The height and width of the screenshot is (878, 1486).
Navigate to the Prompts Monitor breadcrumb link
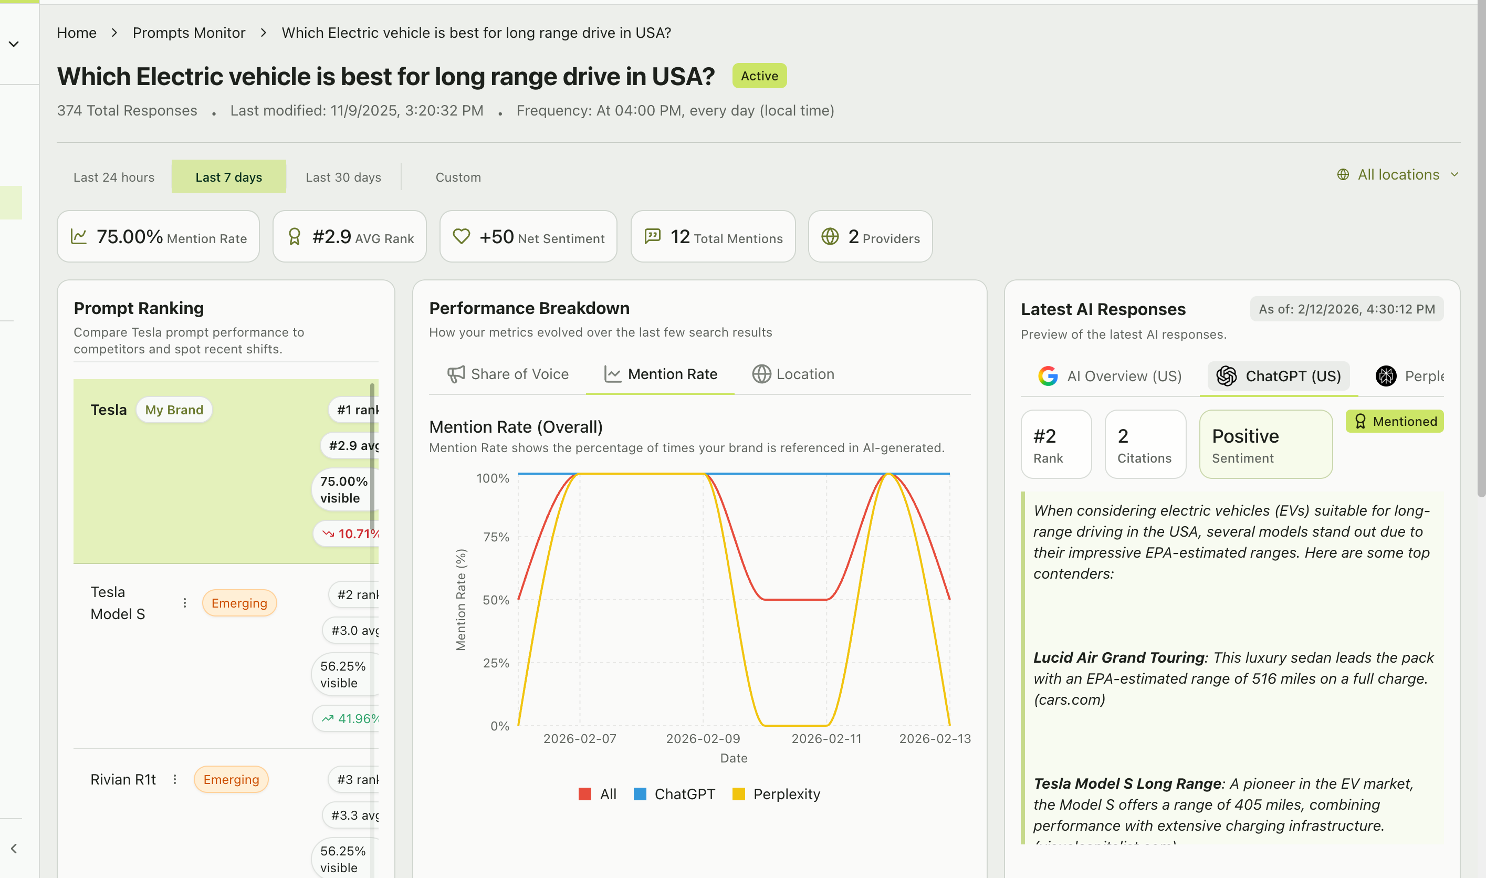tap(189, 33)
